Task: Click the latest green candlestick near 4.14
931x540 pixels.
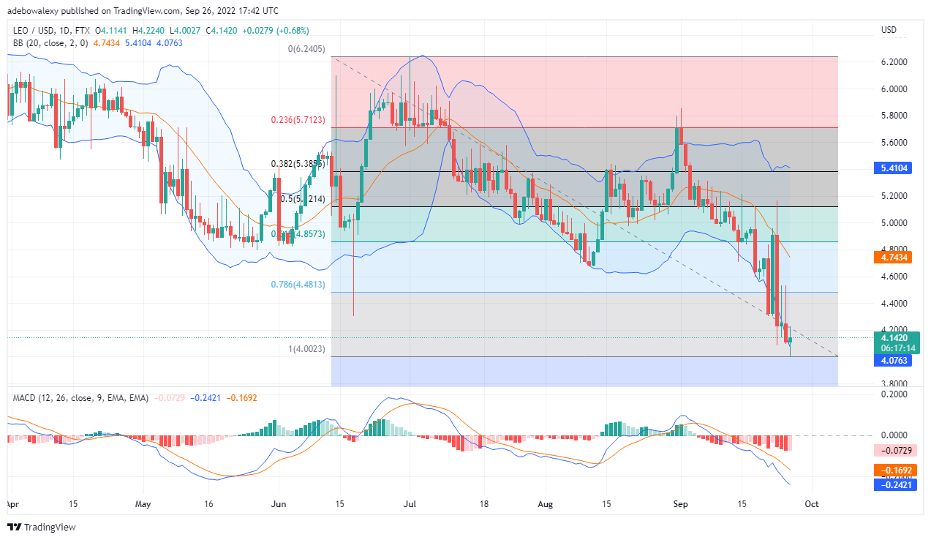Action: click(790, 341)
